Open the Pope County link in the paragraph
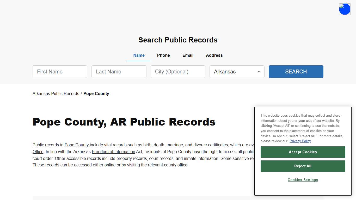The height and width of the screenshot is (200, 356). (x=77, y=145)
